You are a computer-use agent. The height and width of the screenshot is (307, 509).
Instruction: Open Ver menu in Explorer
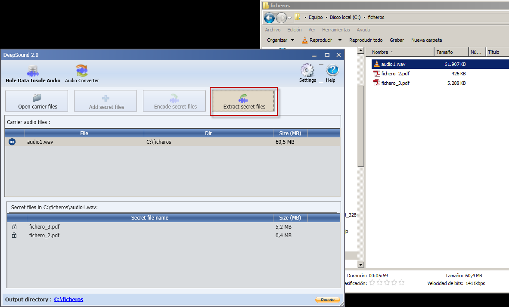pos(312,30)
